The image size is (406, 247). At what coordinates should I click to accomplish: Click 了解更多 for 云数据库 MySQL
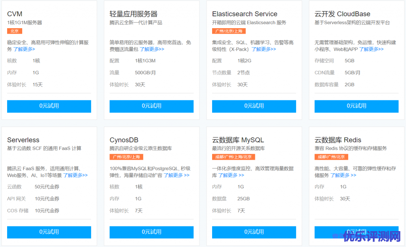(231, 175)
